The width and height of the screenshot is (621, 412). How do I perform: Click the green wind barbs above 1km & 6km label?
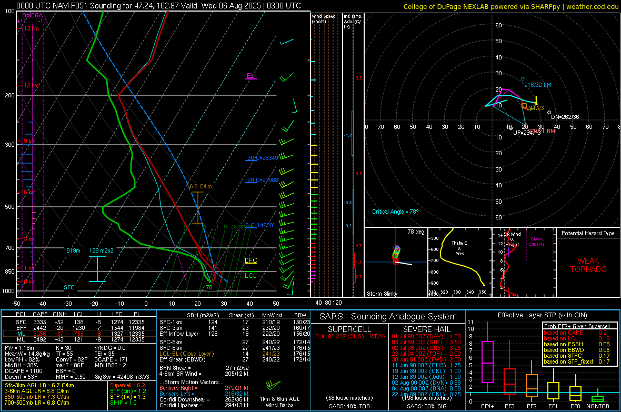(273, 385)
